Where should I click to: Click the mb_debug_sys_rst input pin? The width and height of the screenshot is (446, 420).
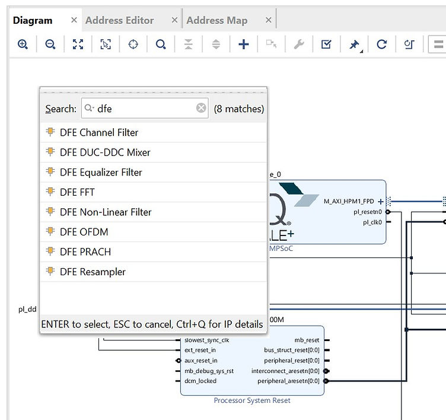pyautogui.click(x=178, y=371)
